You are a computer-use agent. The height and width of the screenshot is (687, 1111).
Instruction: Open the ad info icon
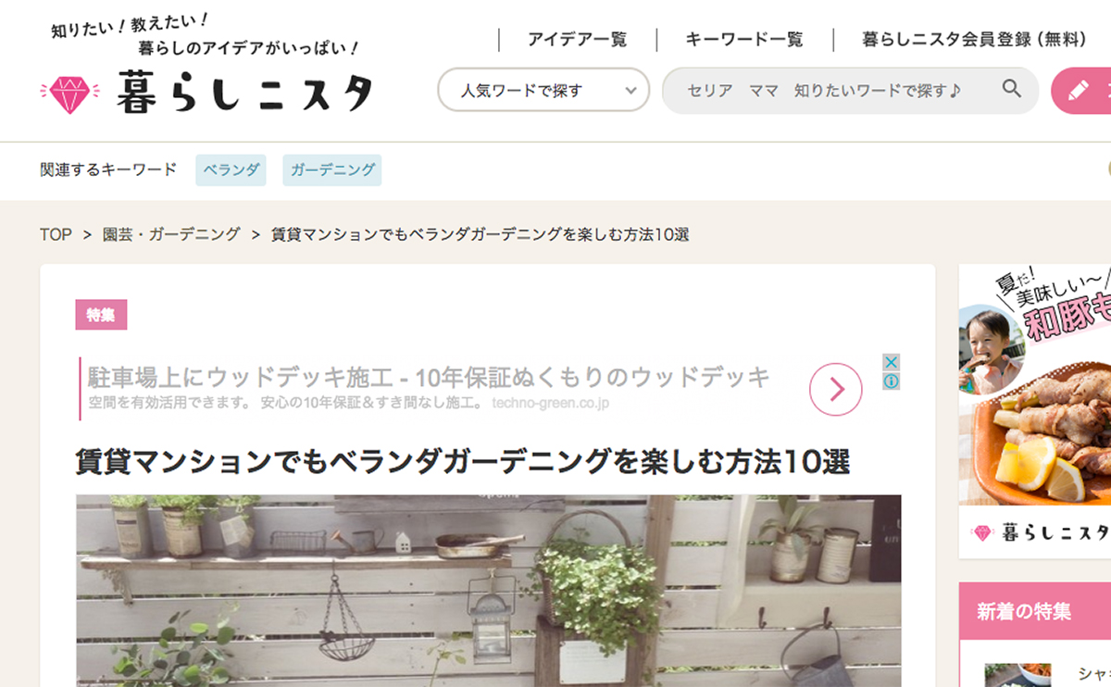pyautogui.click(x=891, y=381)
